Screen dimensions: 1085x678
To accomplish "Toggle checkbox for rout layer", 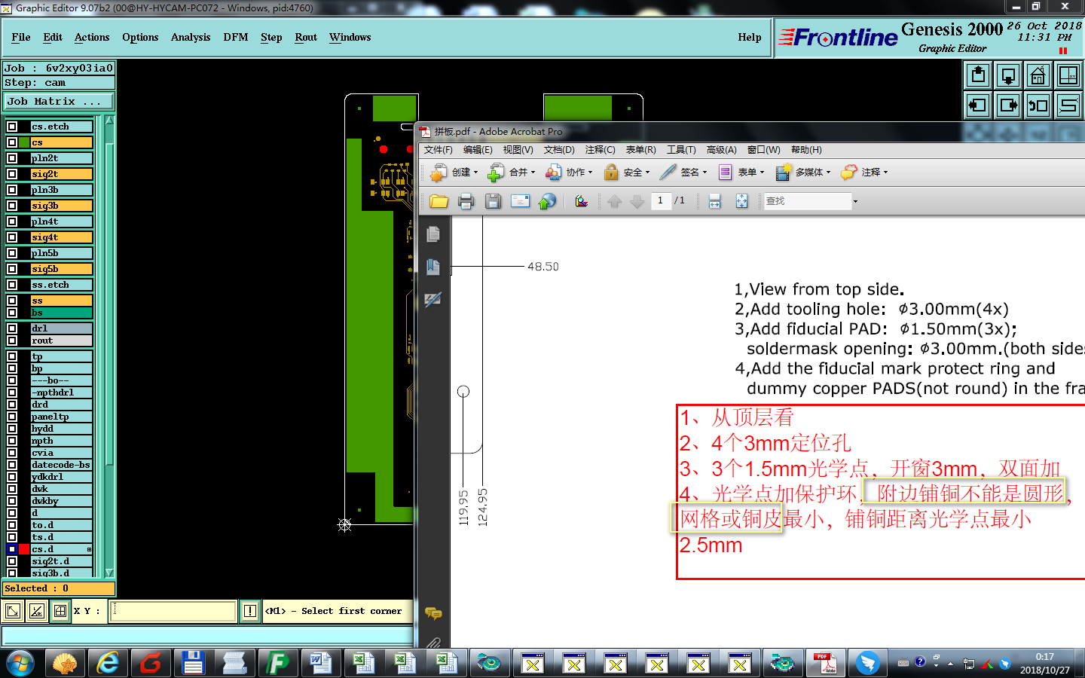I will 12,341.
